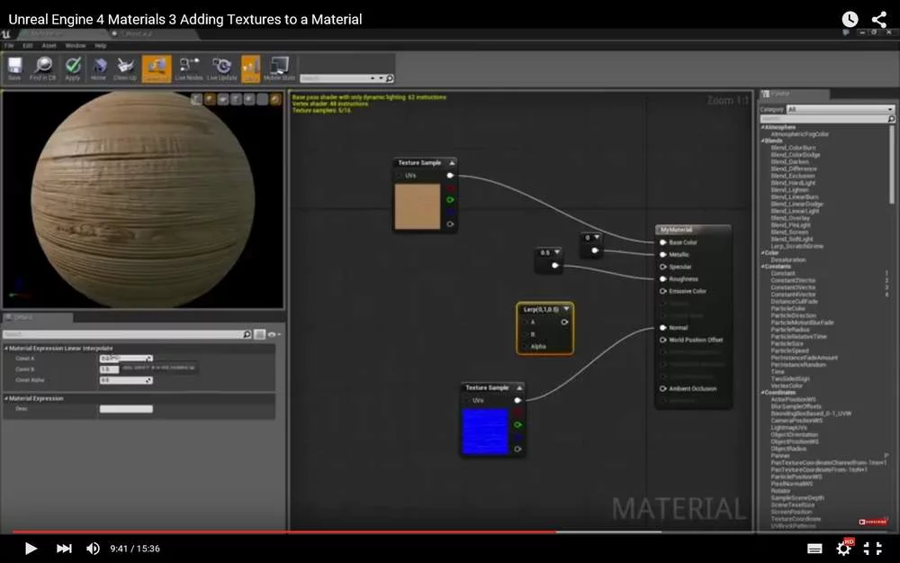Toggle Live Nodes preview
900x563 pixels.
point(188,67)
